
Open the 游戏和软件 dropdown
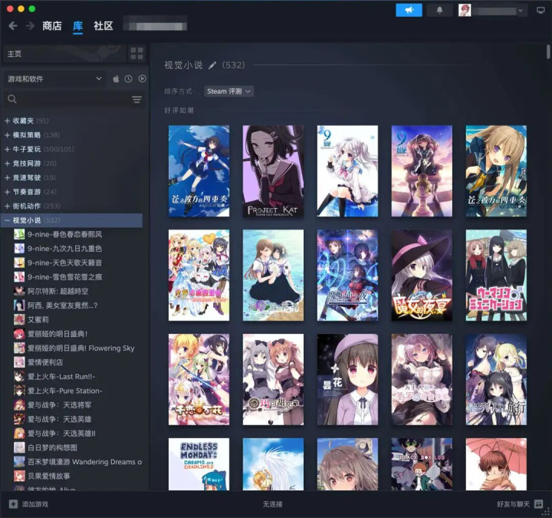click(x=54, y=78)
